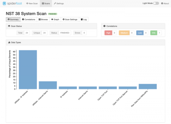Image resolution: width=171 pixels, height=124 pixels.
Task: Switch to the Correlations tab
Action: [x=29, y=20]
